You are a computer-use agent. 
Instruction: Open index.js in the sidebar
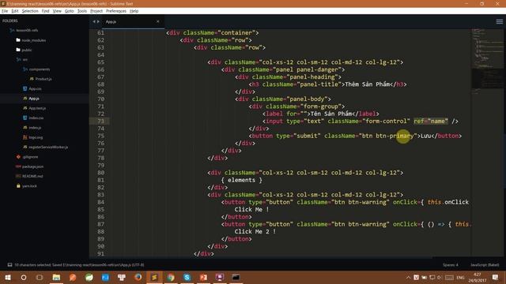pyautogui.click(x=35, y=128)
